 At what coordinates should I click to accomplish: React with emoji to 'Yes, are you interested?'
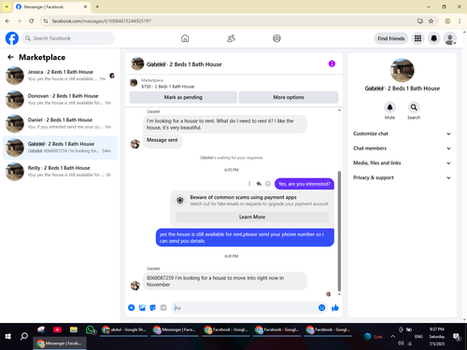[268, 184]
